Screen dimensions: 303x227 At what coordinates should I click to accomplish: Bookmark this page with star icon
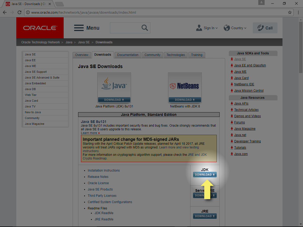click(x=290, y=12)
